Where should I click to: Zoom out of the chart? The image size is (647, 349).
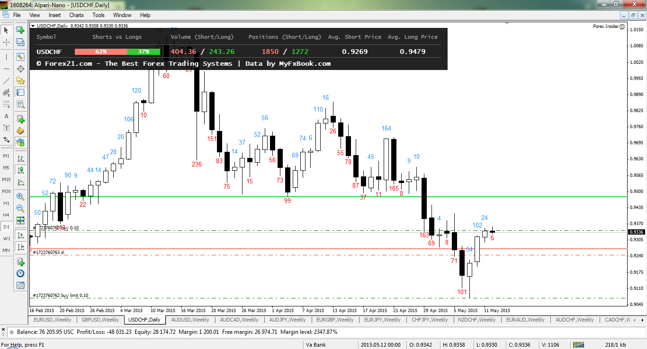pyautogui.click(x=20, y=208)
